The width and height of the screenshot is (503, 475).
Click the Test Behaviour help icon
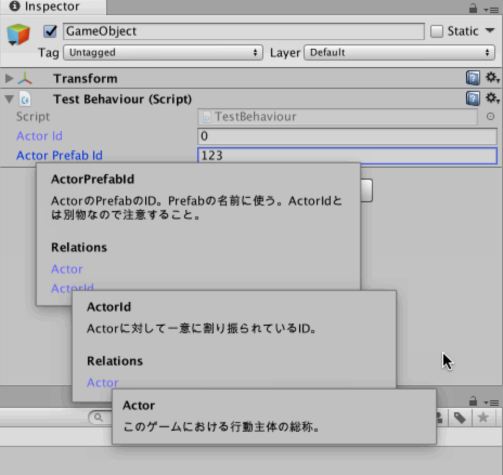pos(473,99)
